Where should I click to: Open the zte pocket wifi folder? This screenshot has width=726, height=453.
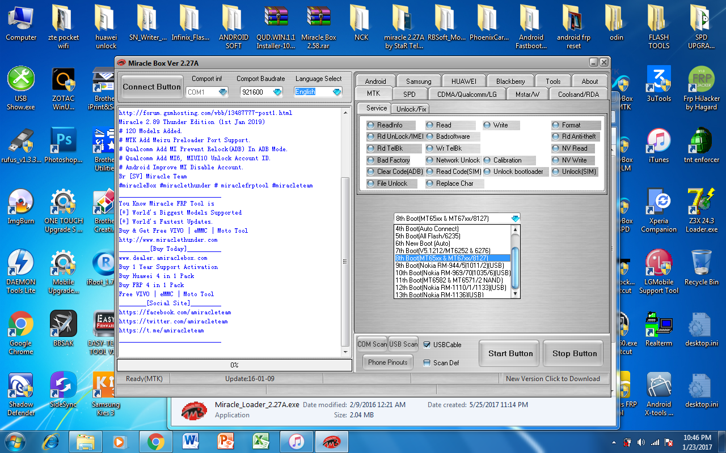tap(64, 27)
